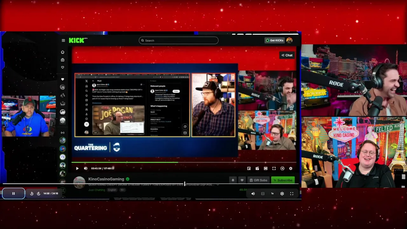
Task: Open the Browse icon in Kick sidebar
Action: (x=63, y=60)
